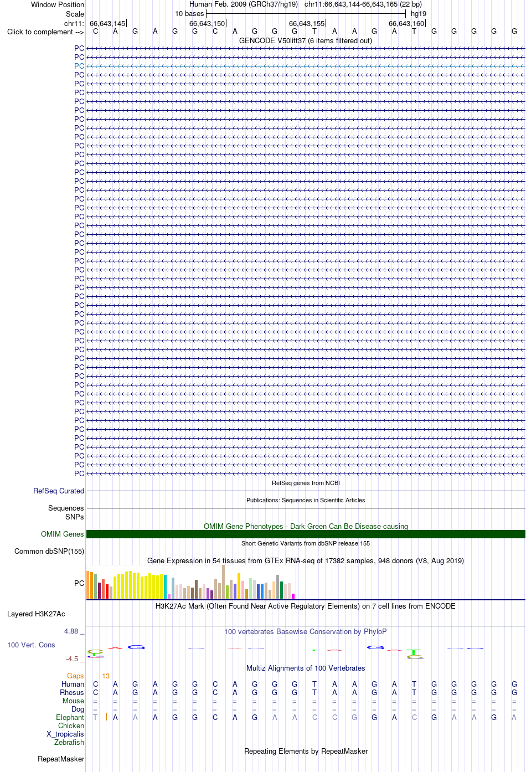Open '100 vertebrates Basewise Conservation by PhyloP' title
Screen dimensions: 526x772
click(x=306, y=631)
